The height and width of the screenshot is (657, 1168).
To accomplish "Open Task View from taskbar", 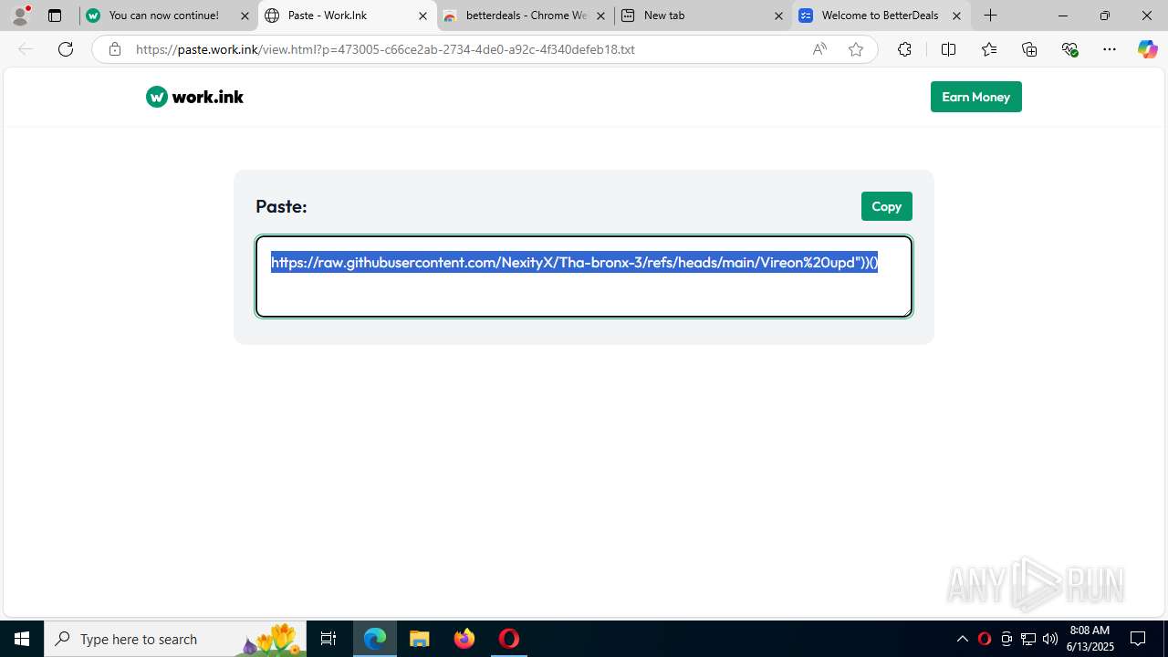I will pyautogui.click(x=328, y=639).
